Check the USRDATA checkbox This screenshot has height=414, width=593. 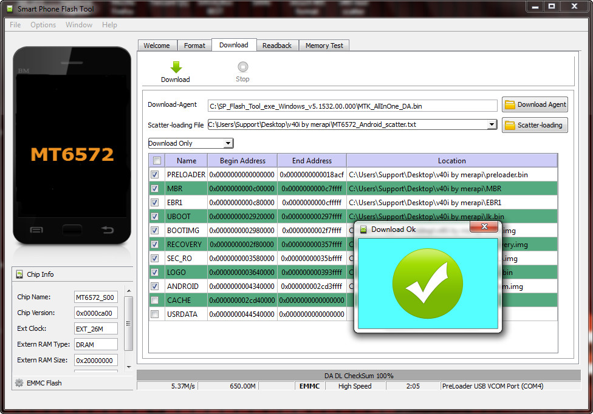pyautogui.click(x=155, y=314)
